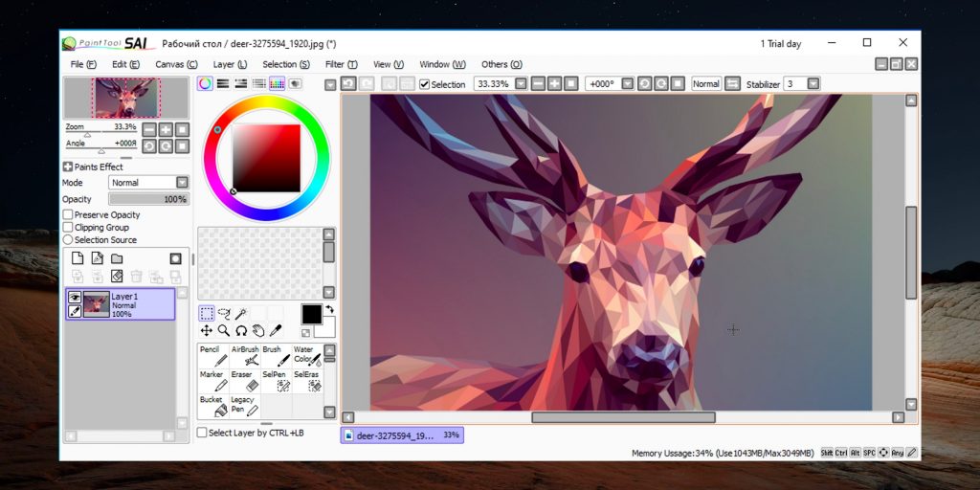980x490 pixels.
Task: Choose the Bucket fill tool
Action: pyautogui.click(x=212, y=405)
